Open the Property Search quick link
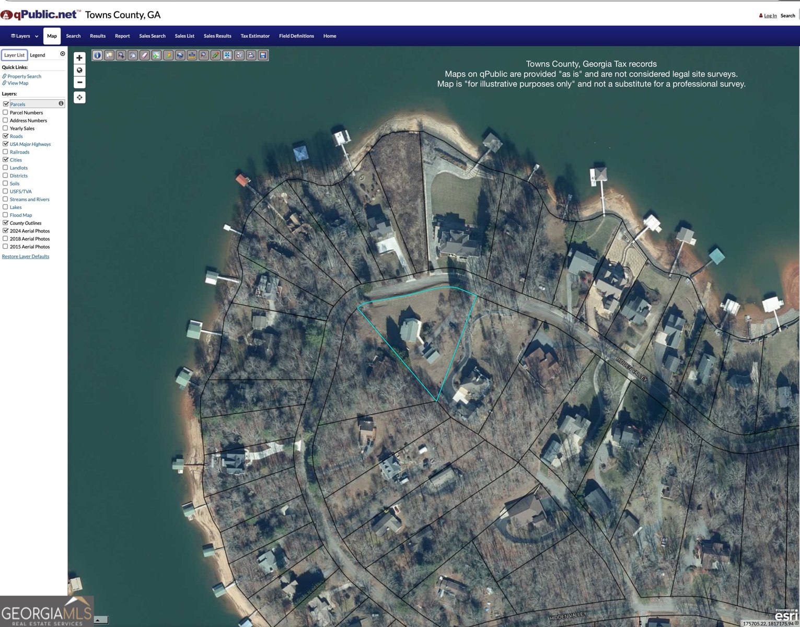800x627 pixels. click(x=24, y=76)
